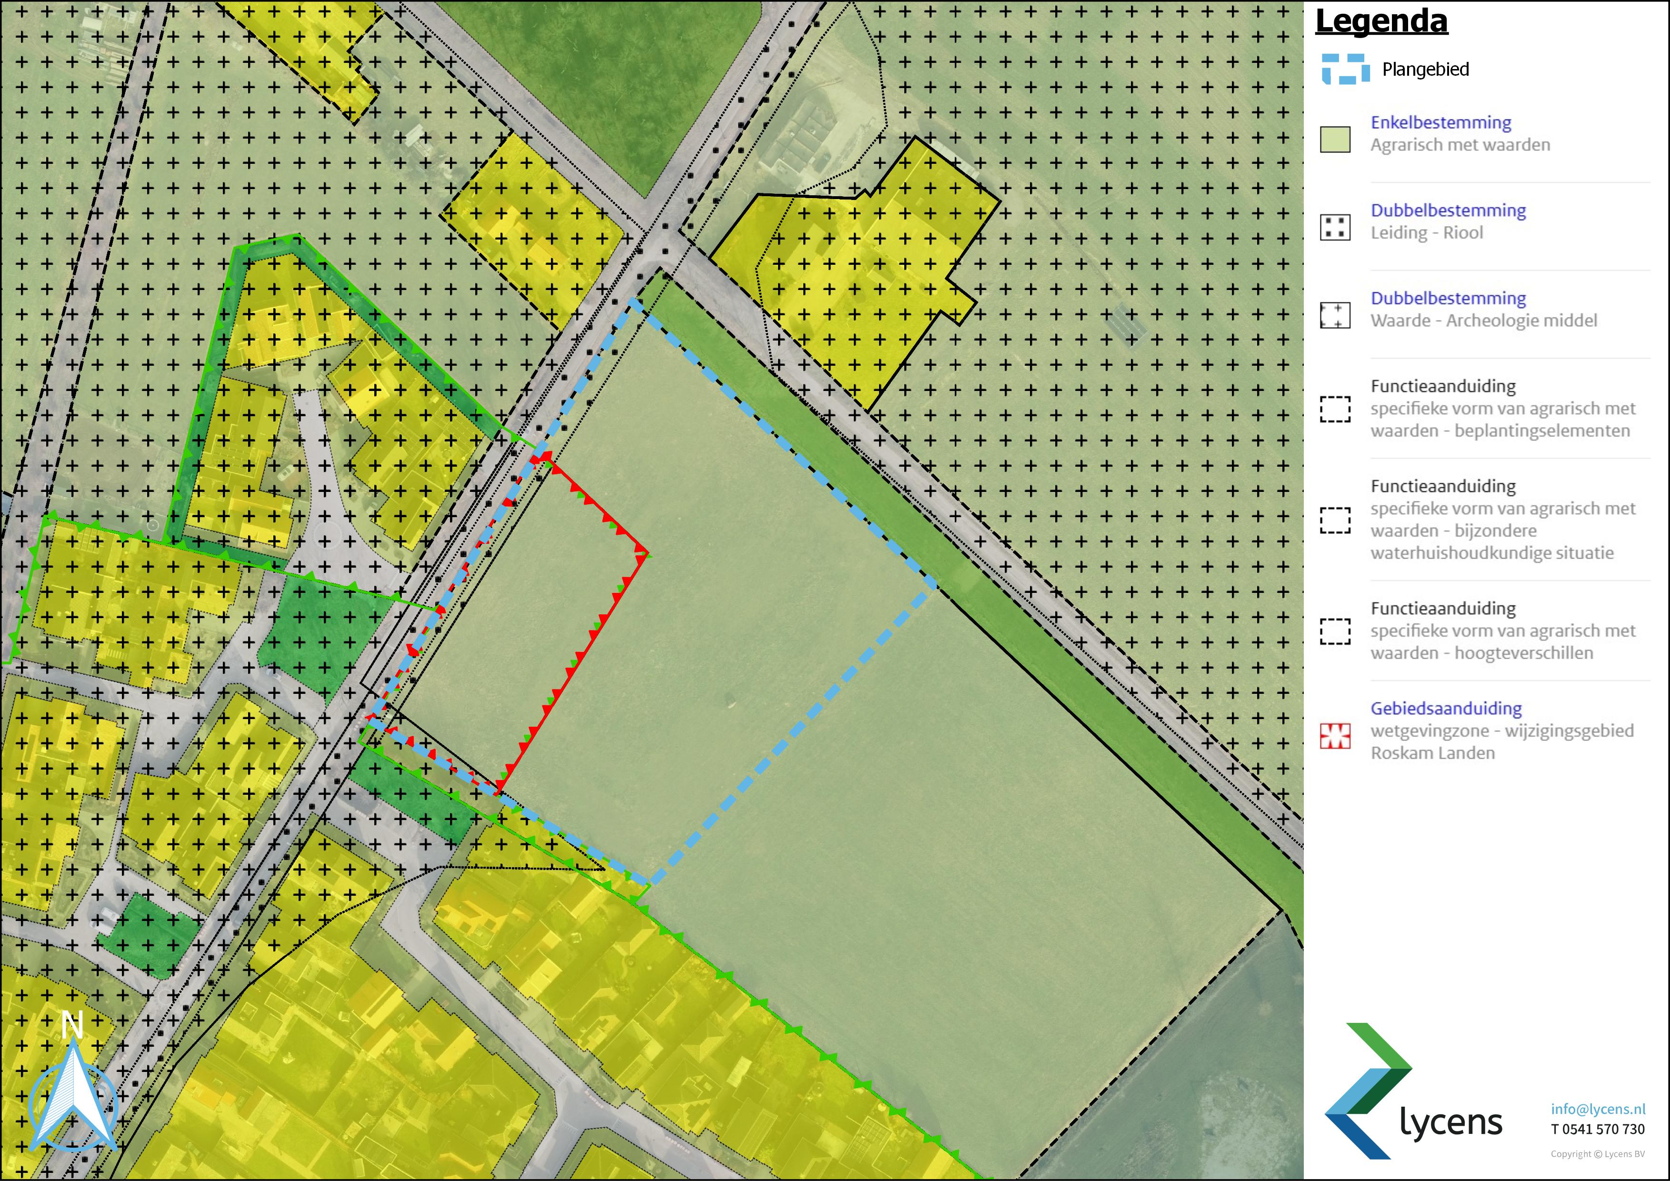The height and width of the screenshot is (1181, 1670).
Task: Click the Dubbelbestemming heading above Archeologie middel
Action: 1448,298
